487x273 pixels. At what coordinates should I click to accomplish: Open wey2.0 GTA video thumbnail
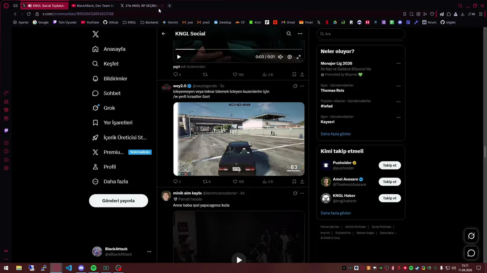[239, 139]
